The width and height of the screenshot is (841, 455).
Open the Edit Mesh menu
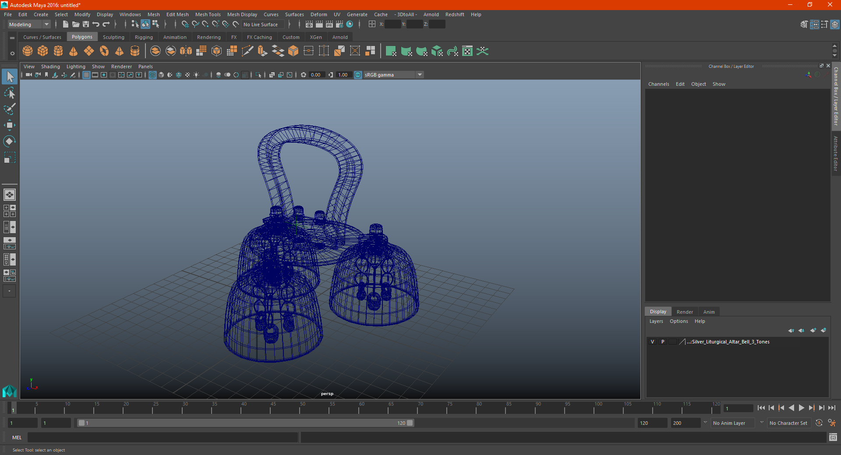tap(177, 14)
